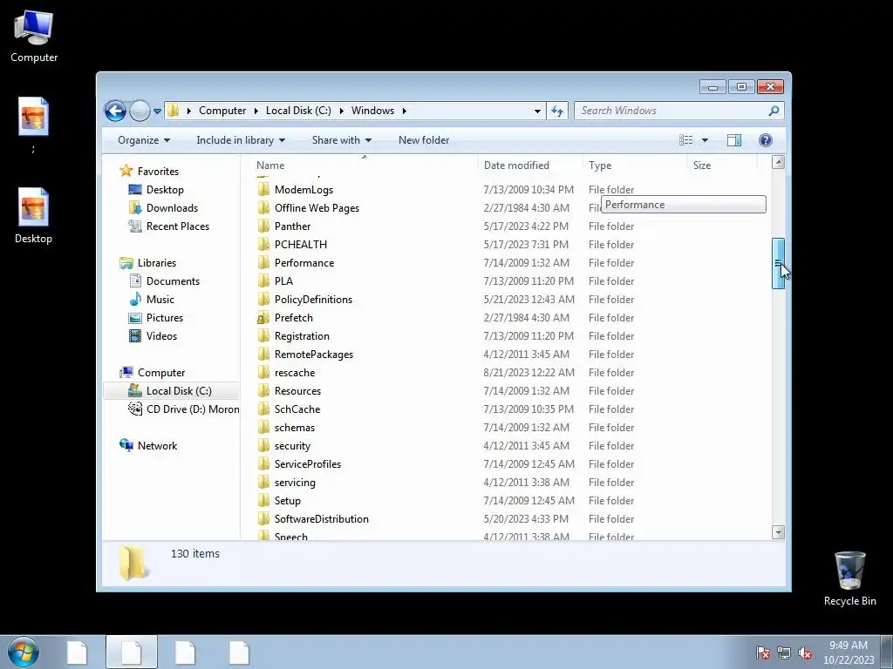This screenshot has height=669, width=893.
Task: Click the taskbar volume muted icon
Action: point(805,653)
